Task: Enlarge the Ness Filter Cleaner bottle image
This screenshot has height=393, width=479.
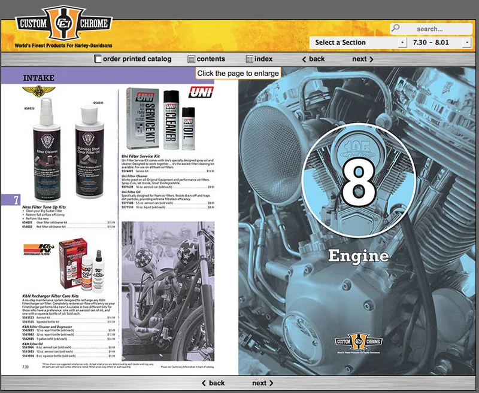Action: tap(47, 150)
